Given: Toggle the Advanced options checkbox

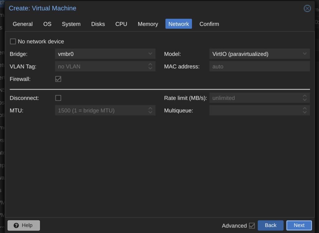Looking at the screenshot, I should 252,226.
